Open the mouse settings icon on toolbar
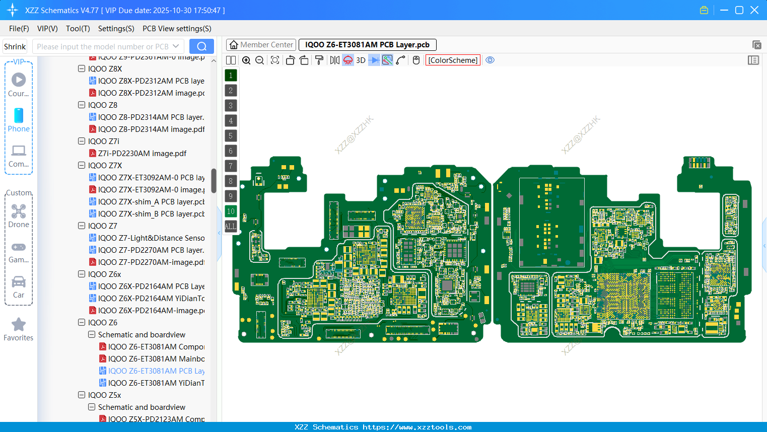Image resolution: width=767 pixels, height=432 pixels. pyautogui.click(x=416, y=60)
